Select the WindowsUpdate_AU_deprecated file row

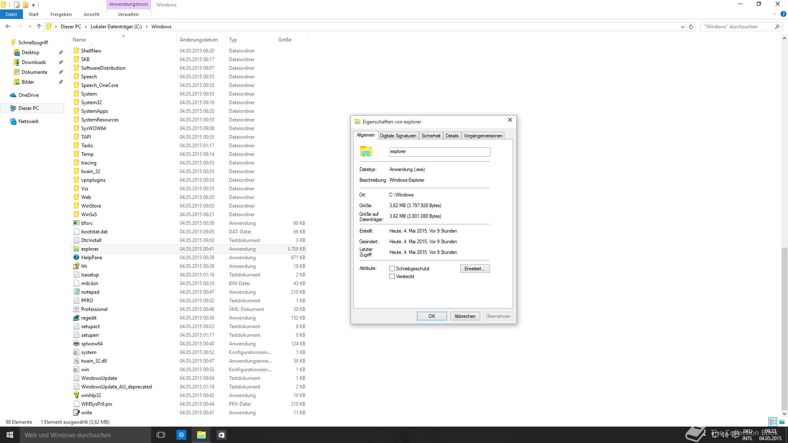tap(189, 387)
